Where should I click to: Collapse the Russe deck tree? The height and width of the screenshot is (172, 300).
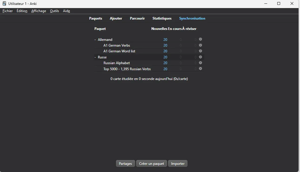(x=95, y=57)
